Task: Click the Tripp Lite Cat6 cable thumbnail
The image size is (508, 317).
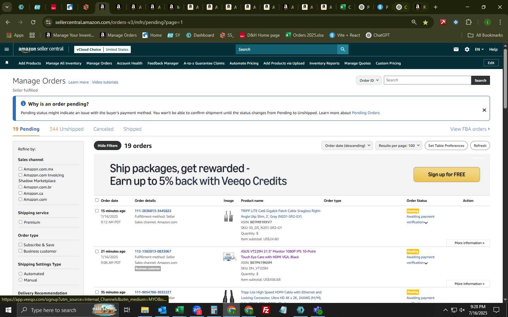Action: [229, 216]
